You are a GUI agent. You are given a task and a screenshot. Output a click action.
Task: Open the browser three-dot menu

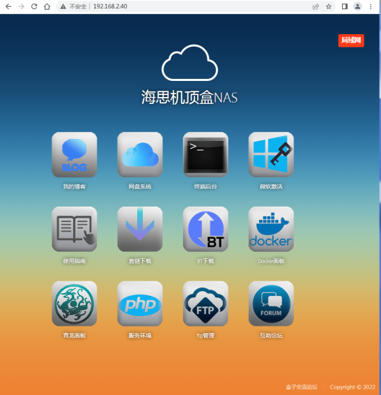point(371,6)
